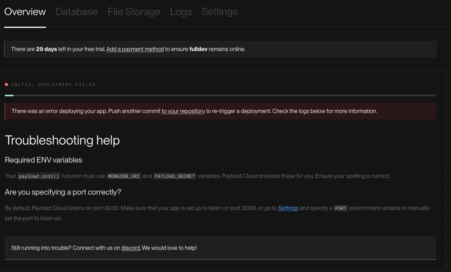Click the payload.init() code snippet

click(39, 176)
